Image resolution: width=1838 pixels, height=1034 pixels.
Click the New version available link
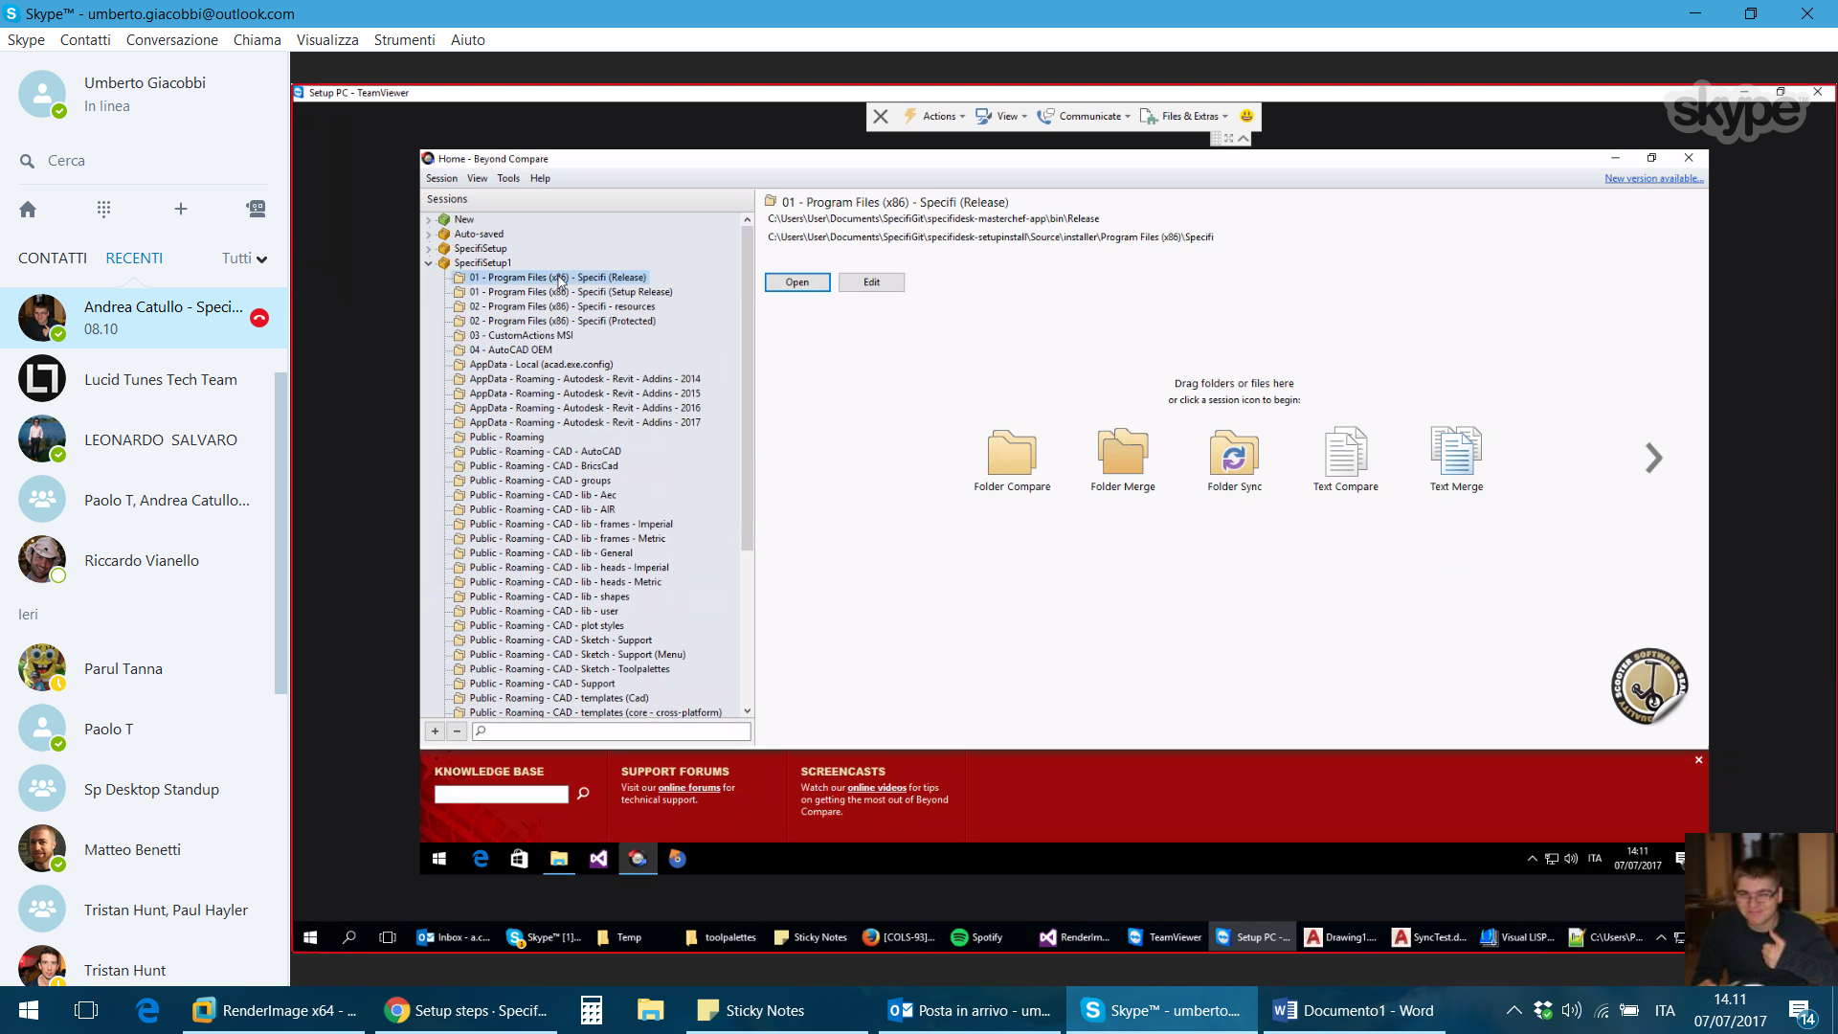[x=1654, y=179]
